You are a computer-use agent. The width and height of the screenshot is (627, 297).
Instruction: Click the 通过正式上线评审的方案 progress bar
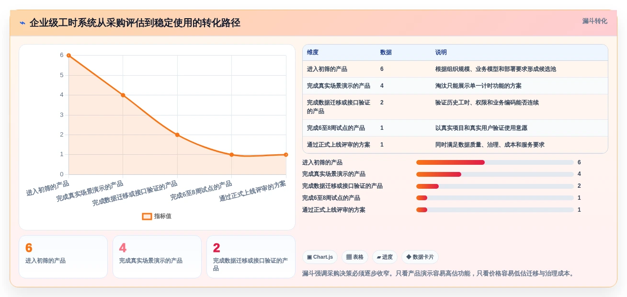click(495, 210)
